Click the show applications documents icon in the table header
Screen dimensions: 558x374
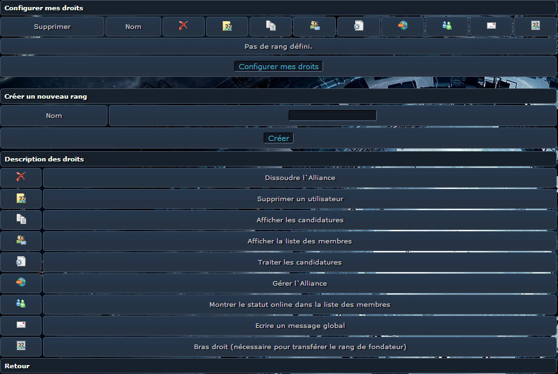(271, 26)
